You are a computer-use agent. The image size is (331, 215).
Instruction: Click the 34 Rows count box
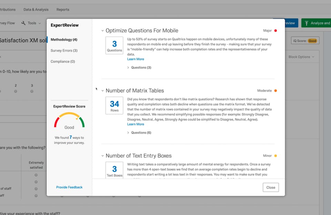click(114, 106)
